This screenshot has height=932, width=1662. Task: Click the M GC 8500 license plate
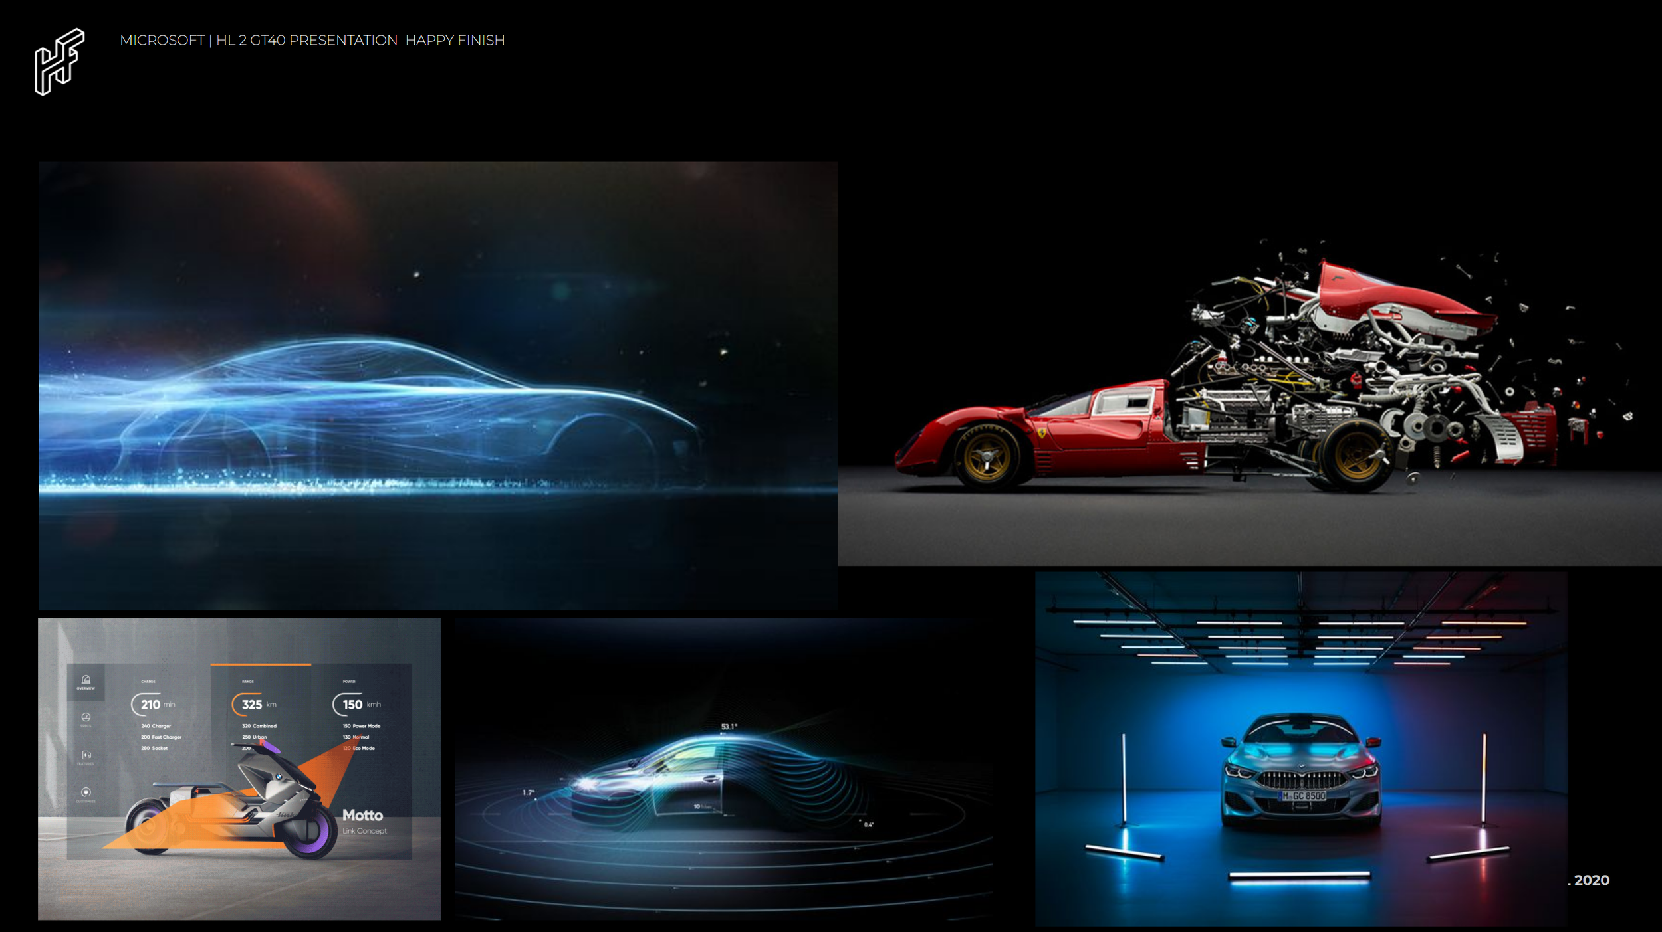(x=1303, y=796)
